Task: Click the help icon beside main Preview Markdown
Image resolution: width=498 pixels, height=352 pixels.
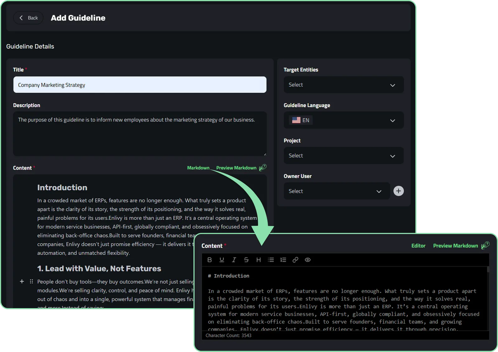Action: pos(263,167)
